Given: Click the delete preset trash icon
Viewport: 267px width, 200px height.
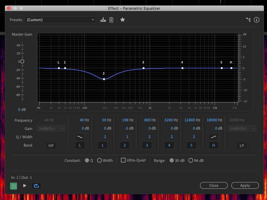Looking at the screenshot, I should click(x=111, y=20).
